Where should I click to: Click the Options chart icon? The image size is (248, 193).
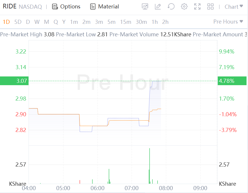click(55, 6)
